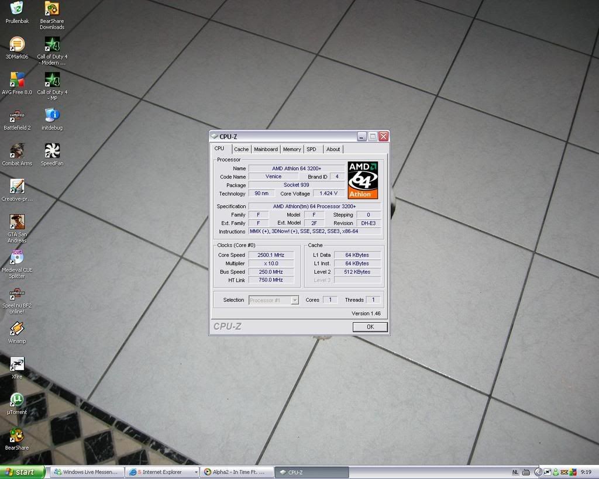Minimize the CPU-Z window
The image size is (599, 479).
point(362,136)
